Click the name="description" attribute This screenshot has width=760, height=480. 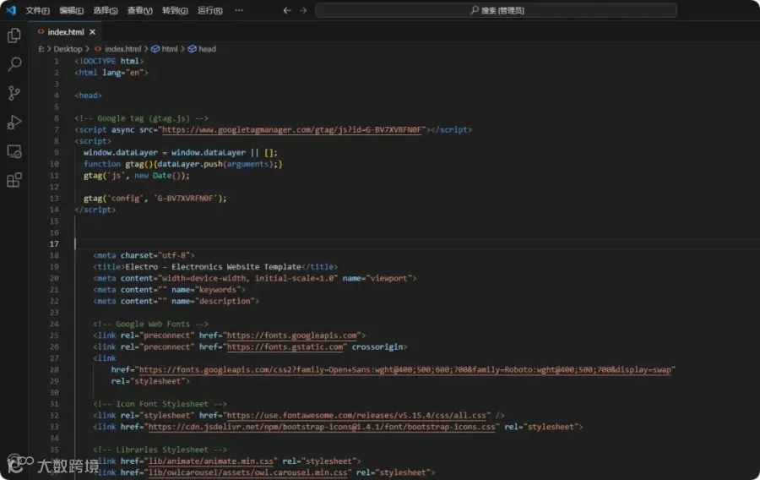tap(214, 302)
